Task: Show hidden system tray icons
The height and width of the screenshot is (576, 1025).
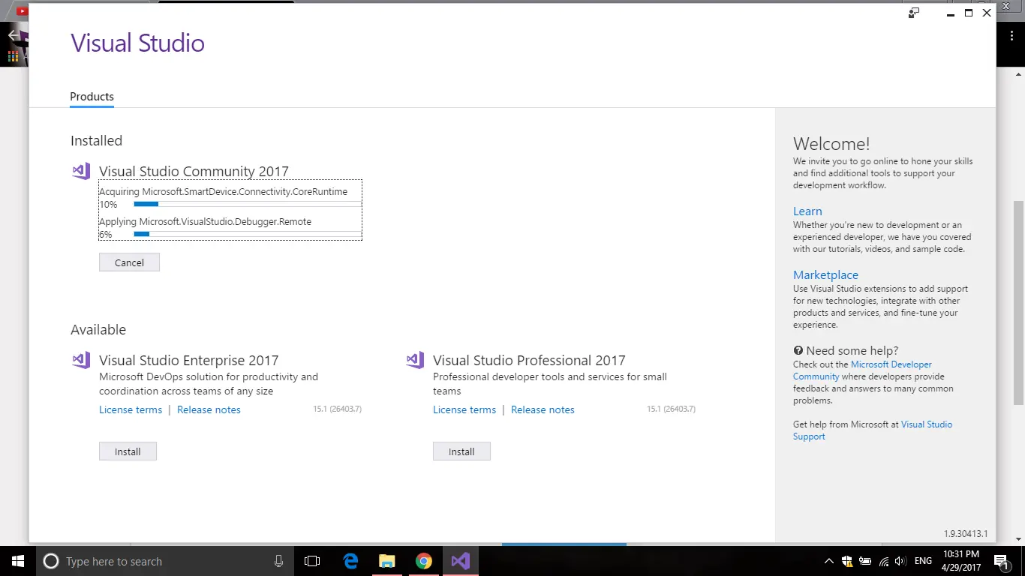Action: [829, 561]
